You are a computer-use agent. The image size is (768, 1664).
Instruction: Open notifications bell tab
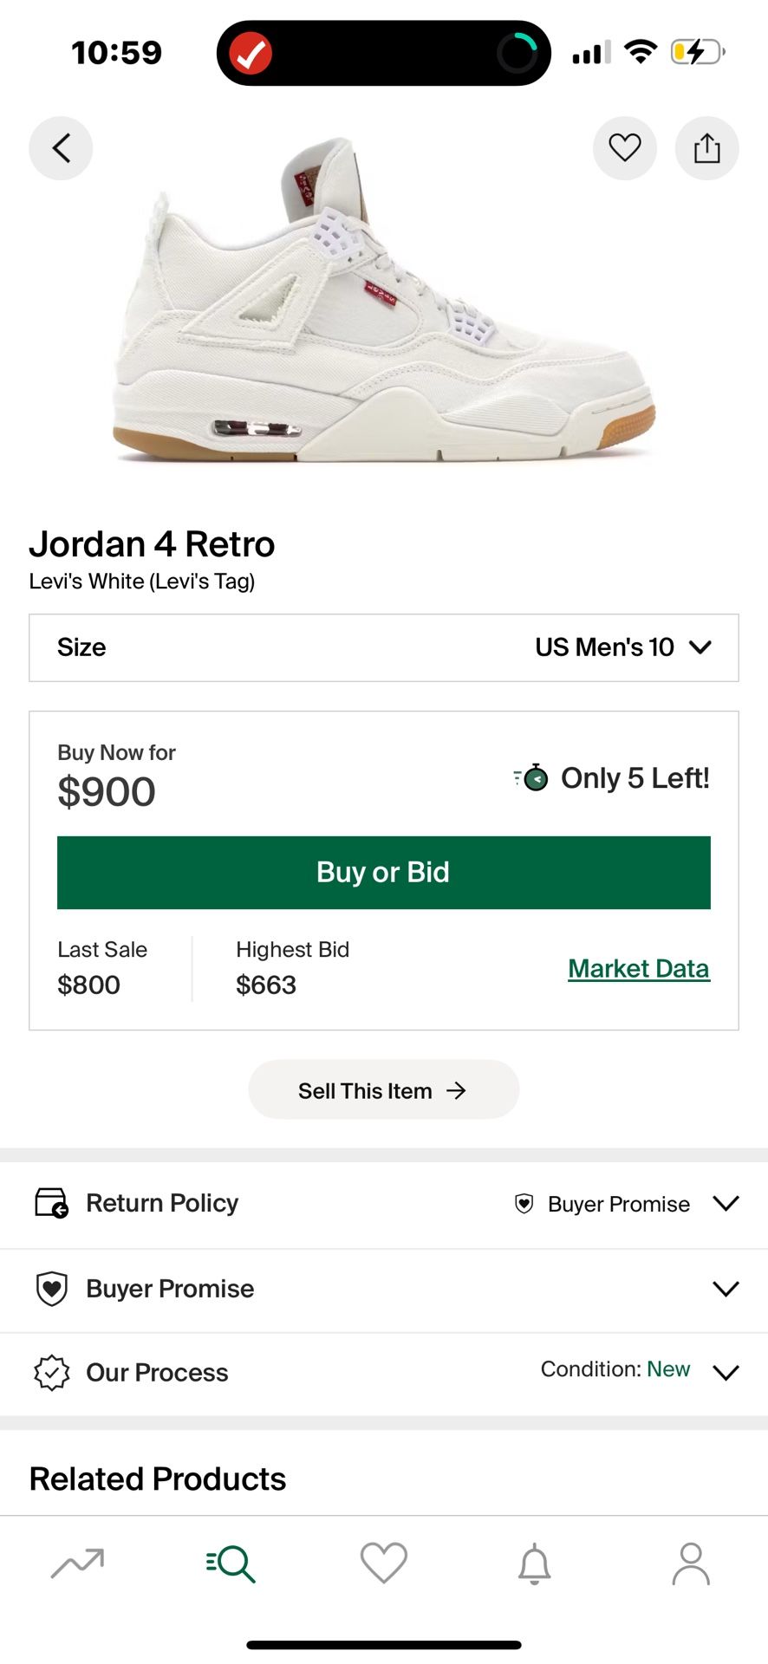[535, 1563]
